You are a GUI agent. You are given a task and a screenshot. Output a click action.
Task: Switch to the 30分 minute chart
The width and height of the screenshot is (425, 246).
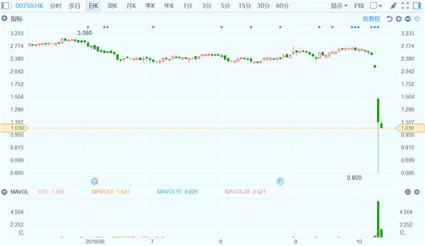click(263, 5)
